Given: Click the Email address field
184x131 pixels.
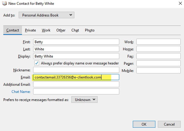Looking at the screenshot, I should [76, 77].
